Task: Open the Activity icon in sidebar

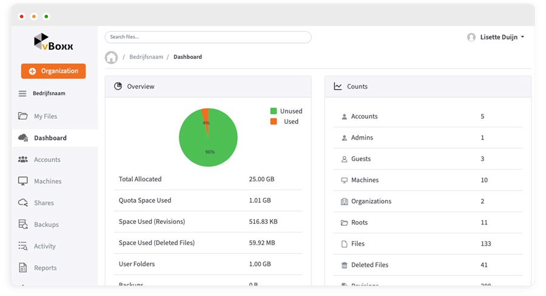Action: click(23, 246)
